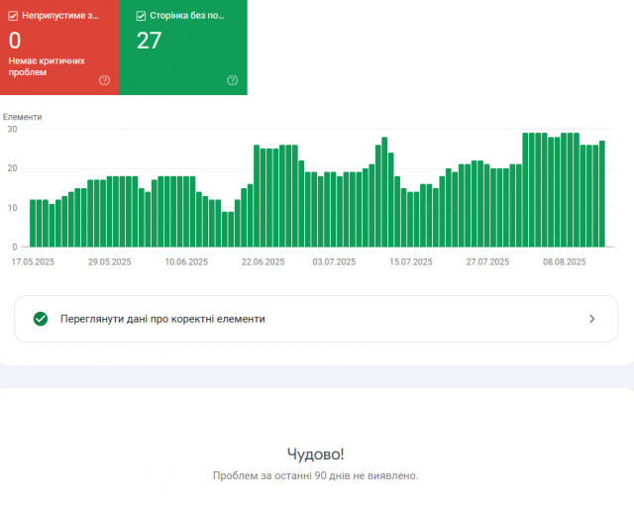Click the x-axis date label 10.06.2025
The height and width of the screenshot is (507, 634).
tap(186, 262)
